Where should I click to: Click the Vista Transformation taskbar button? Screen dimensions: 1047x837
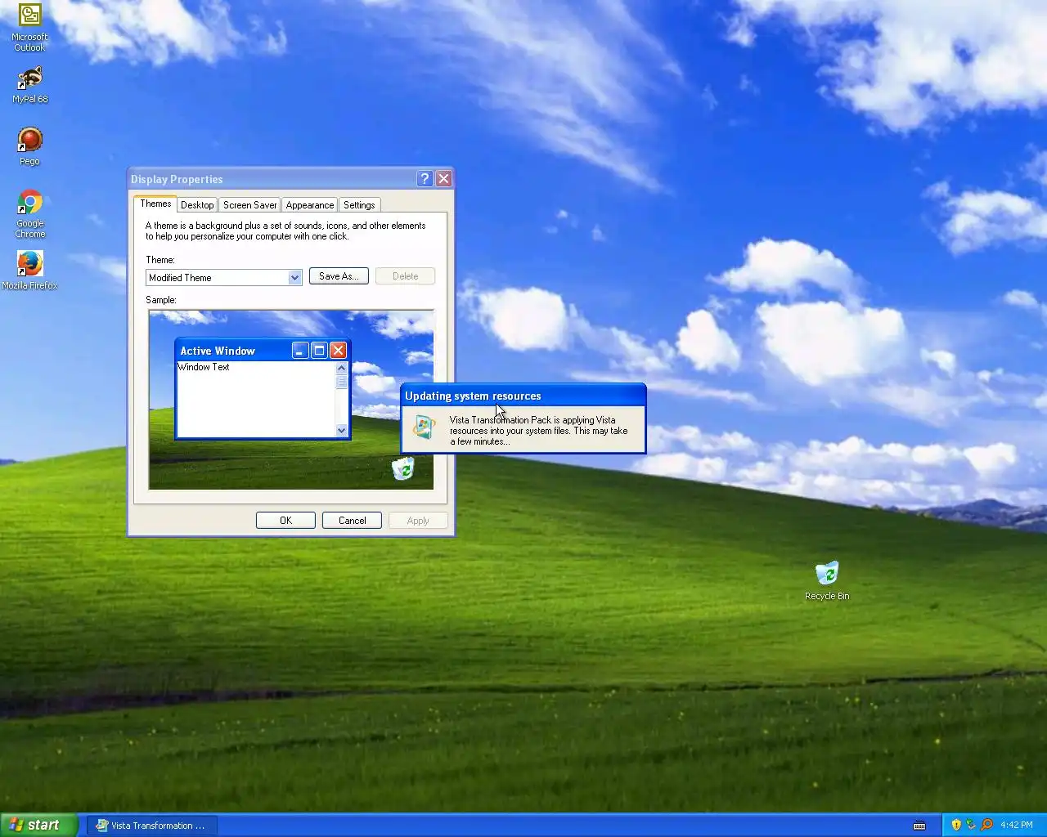click(152, 826)
